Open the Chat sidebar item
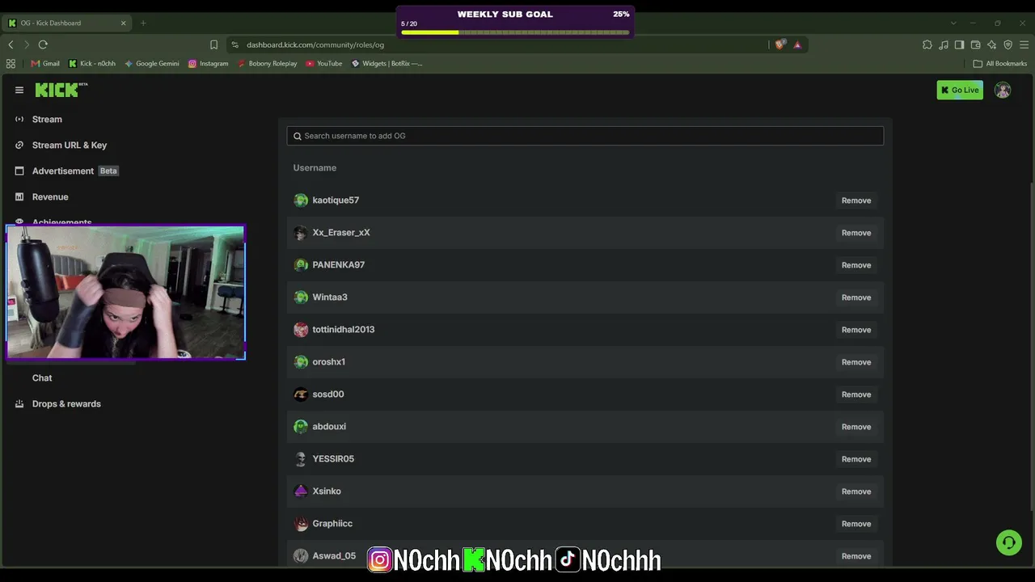This screenshot has height=582, width=1035. point(42,378)
